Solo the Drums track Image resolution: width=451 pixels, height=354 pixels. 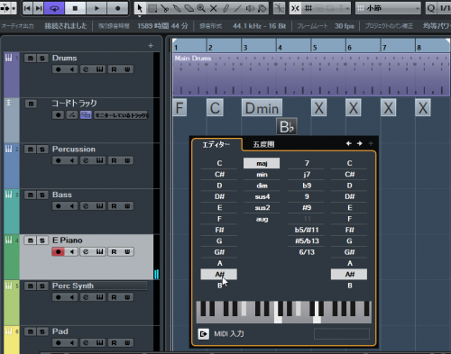coord(42,58)
